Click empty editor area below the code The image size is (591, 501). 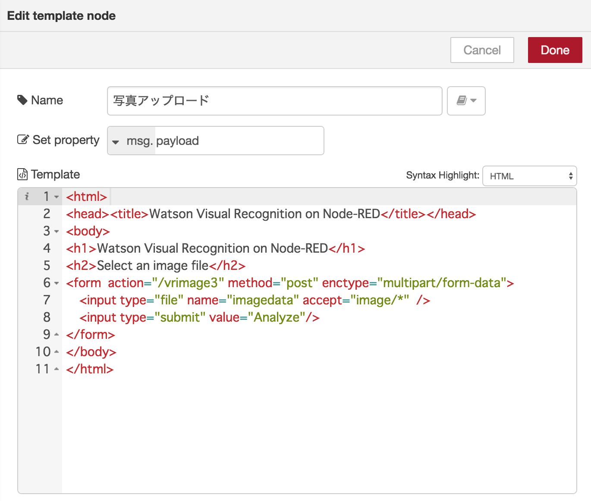click(319, 435)
